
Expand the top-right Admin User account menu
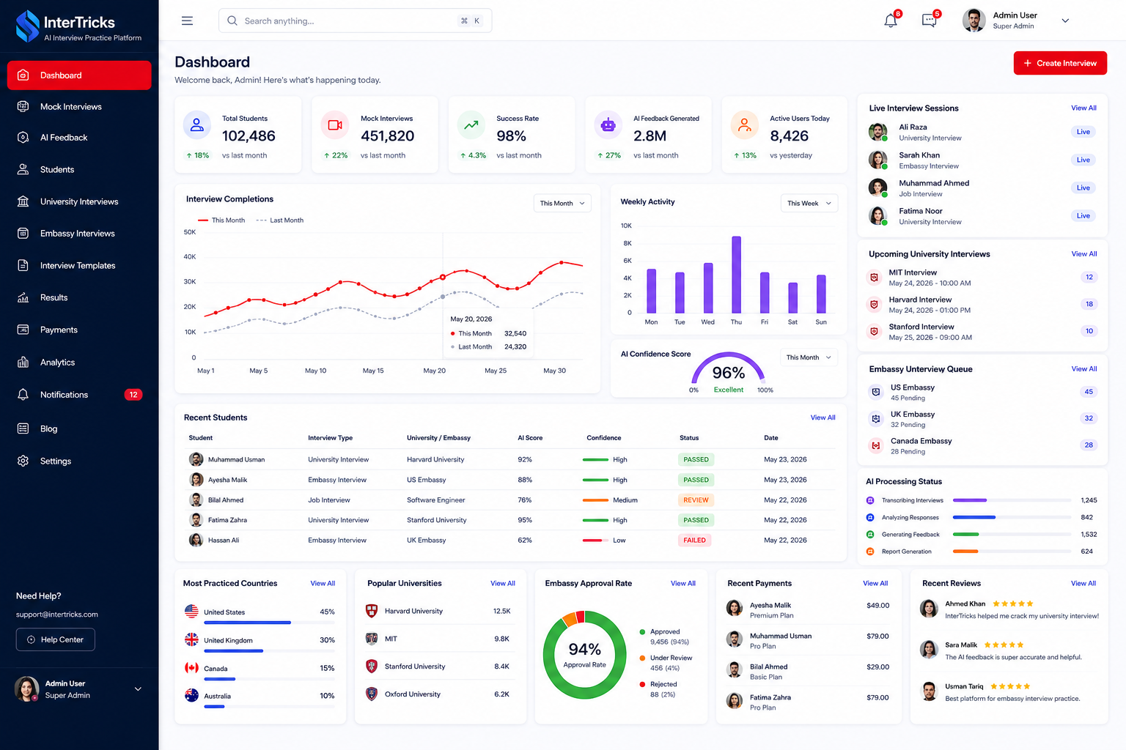(1065, 21)
